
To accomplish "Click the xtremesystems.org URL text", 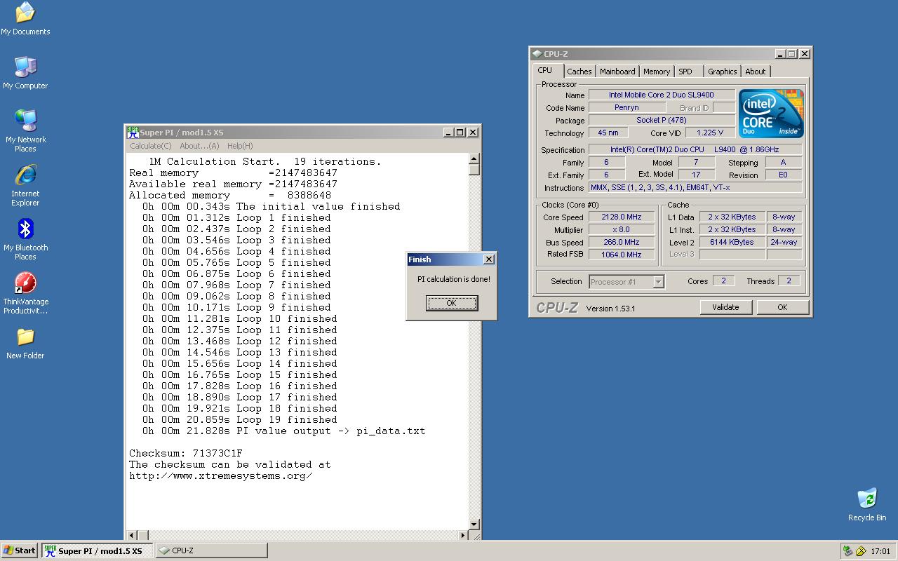I will pos(221,475).
